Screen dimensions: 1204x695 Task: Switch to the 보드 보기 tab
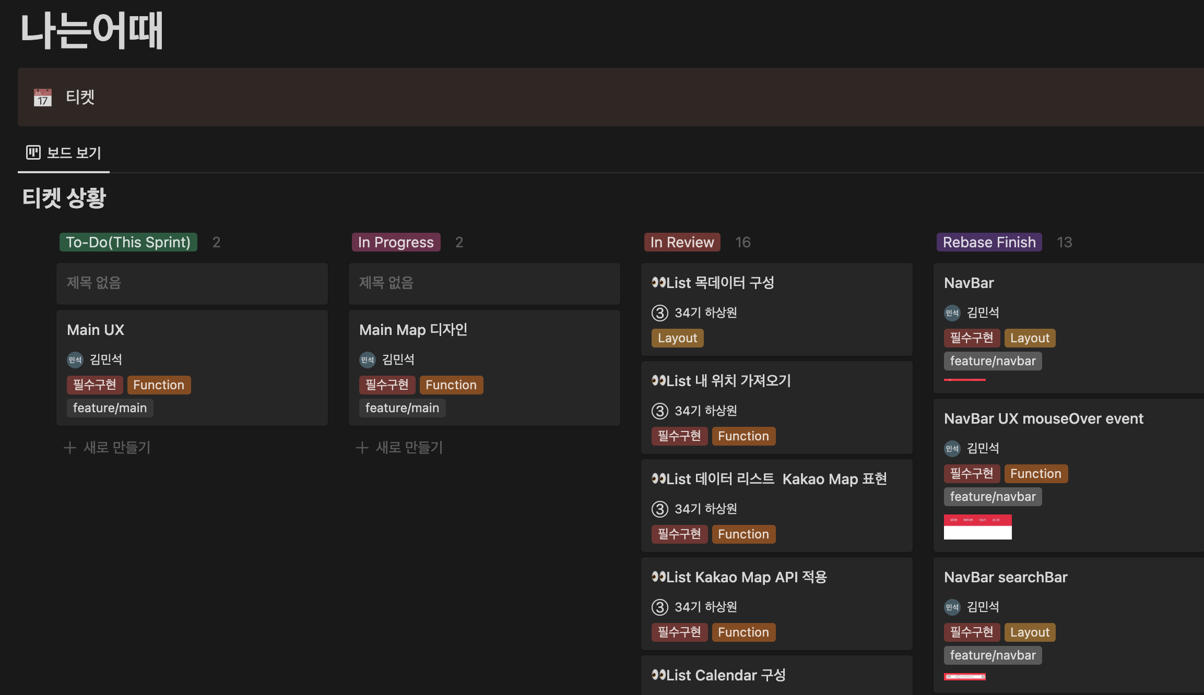(x=64, y=153)
